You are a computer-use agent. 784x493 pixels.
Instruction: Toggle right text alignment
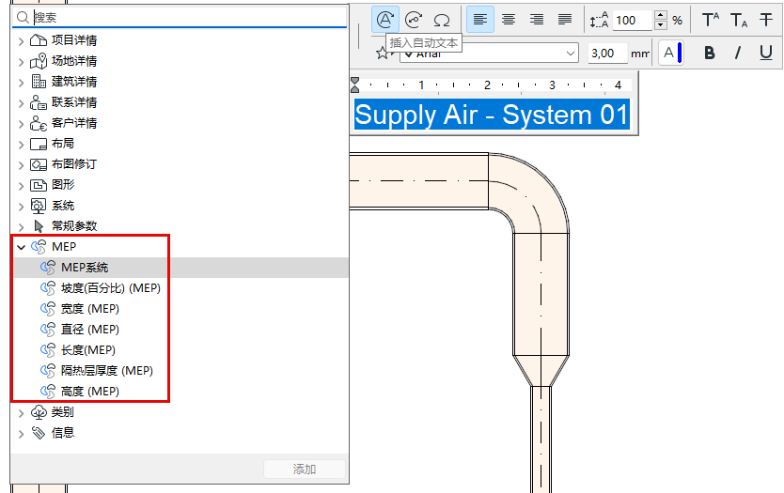pyautogui.click(x=537, y=20)
